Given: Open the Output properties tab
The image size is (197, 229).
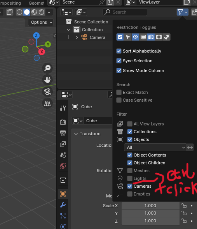Looking at the screenshot, I should (x=63, y=133).
